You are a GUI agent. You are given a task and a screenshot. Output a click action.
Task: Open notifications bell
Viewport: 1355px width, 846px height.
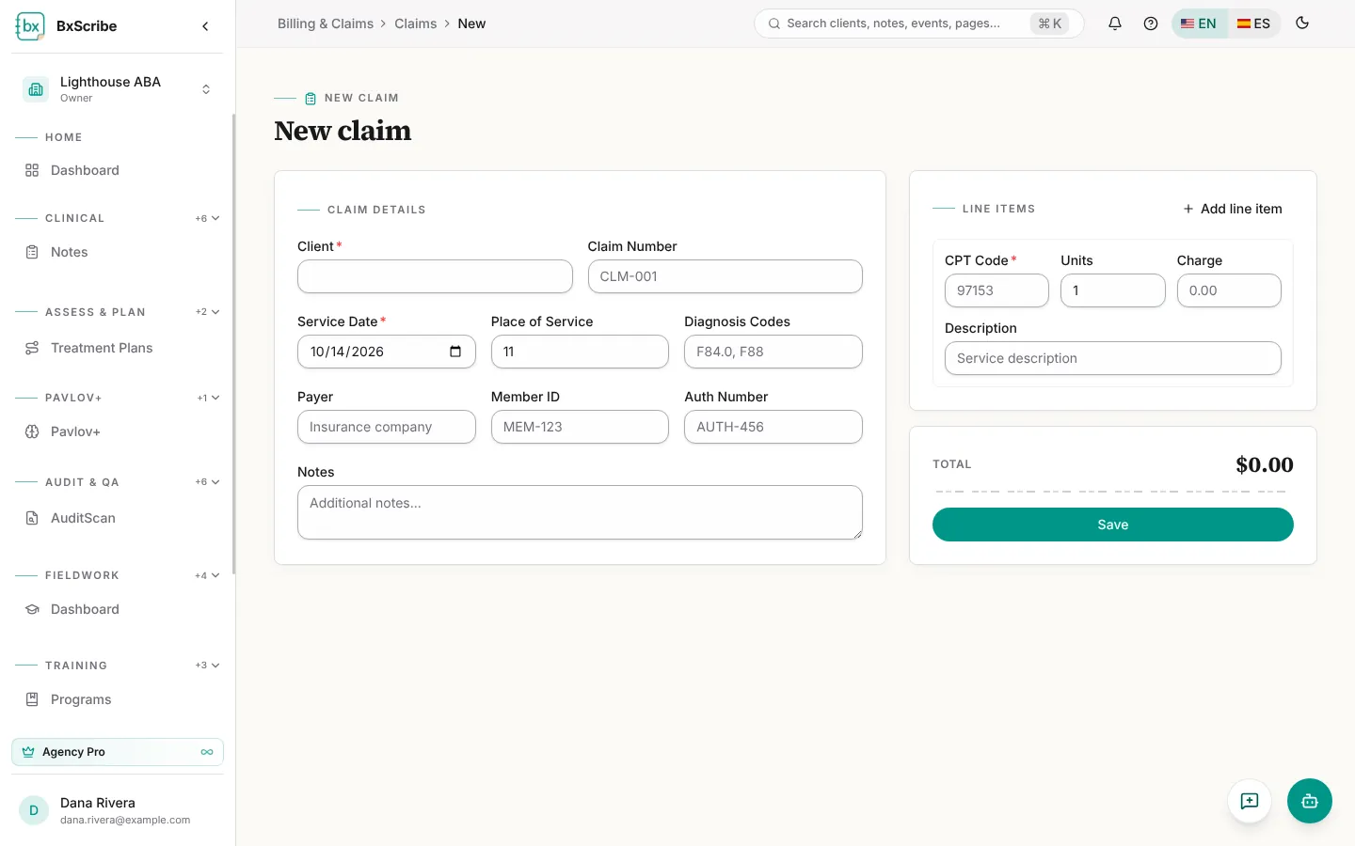click(x=1115, y=23)
